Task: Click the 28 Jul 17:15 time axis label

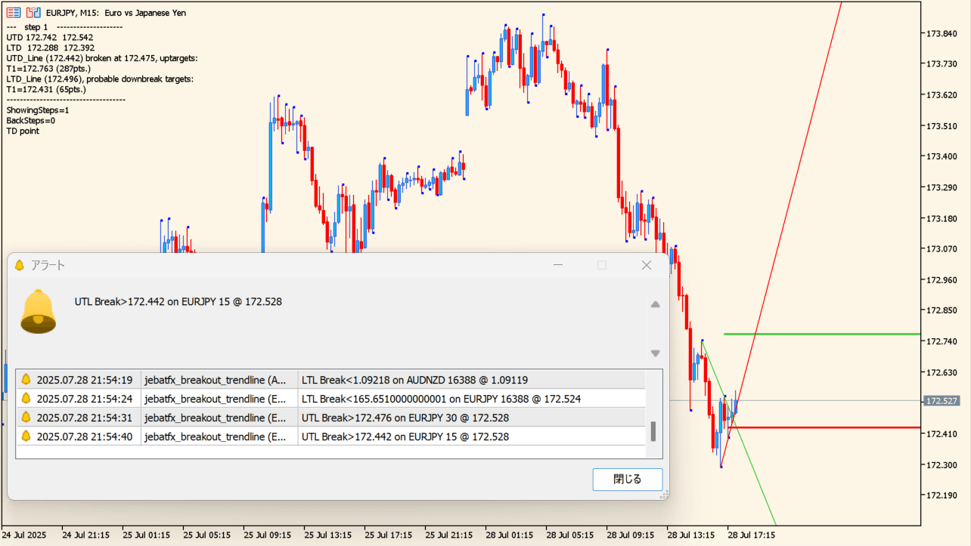Action: pos(751,535)
